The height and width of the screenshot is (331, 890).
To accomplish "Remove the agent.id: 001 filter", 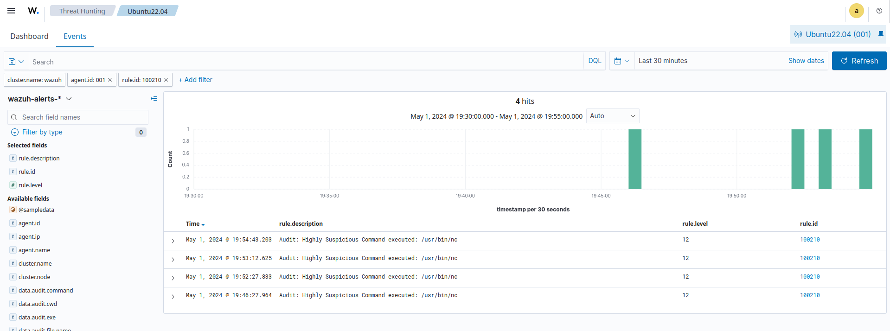I will click(110, 80).
